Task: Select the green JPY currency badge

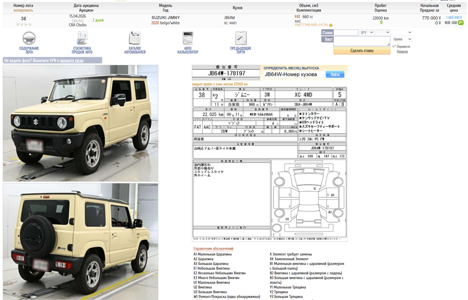Action: [x=461, y=23]
